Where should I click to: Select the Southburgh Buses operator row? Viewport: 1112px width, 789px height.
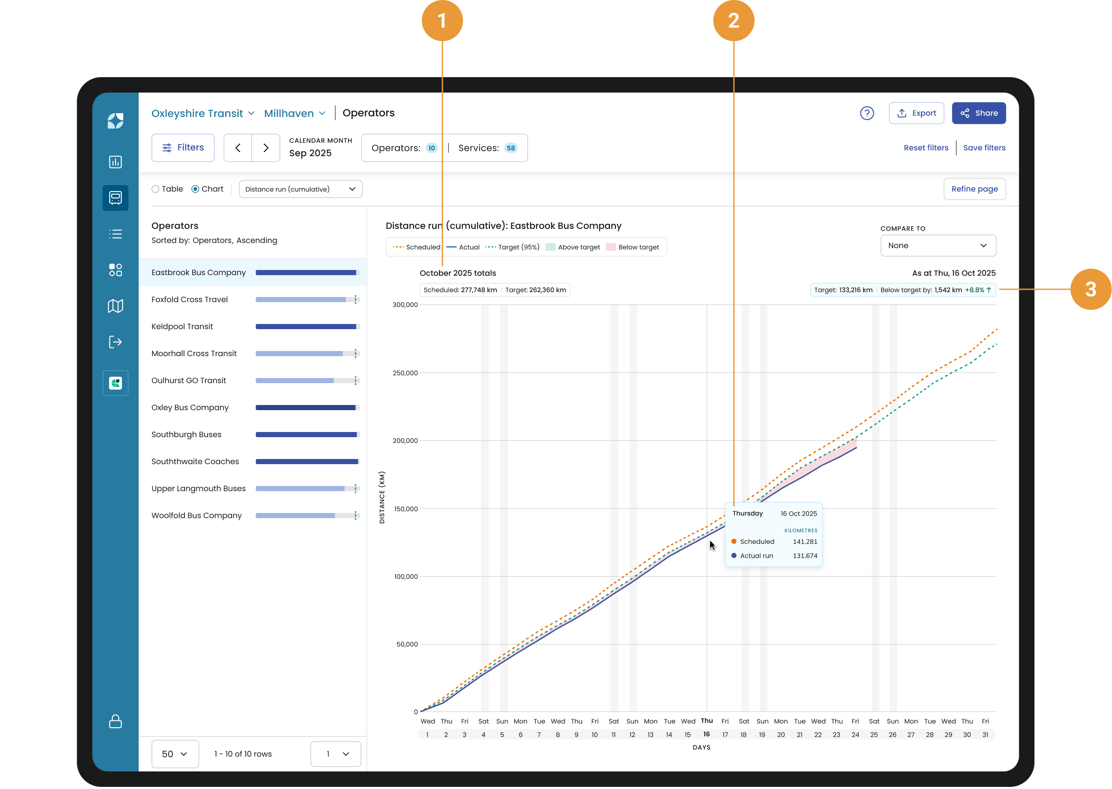pyautogui.click(x=186, y=434)
